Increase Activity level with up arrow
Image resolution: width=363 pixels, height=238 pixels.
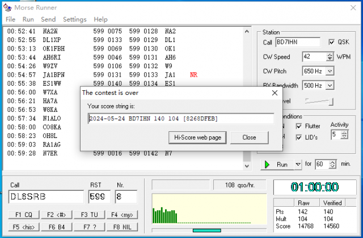344,133
